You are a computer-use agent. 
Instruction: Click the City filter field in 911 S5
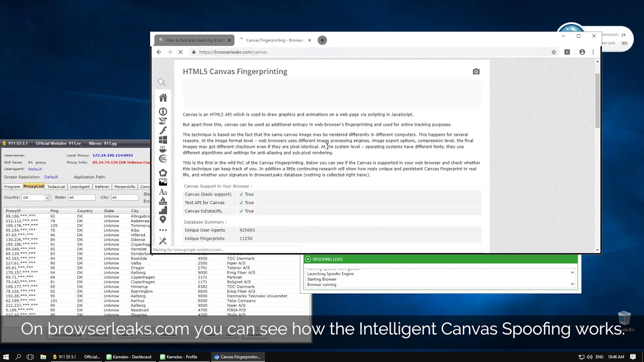[x=125, y=198]
